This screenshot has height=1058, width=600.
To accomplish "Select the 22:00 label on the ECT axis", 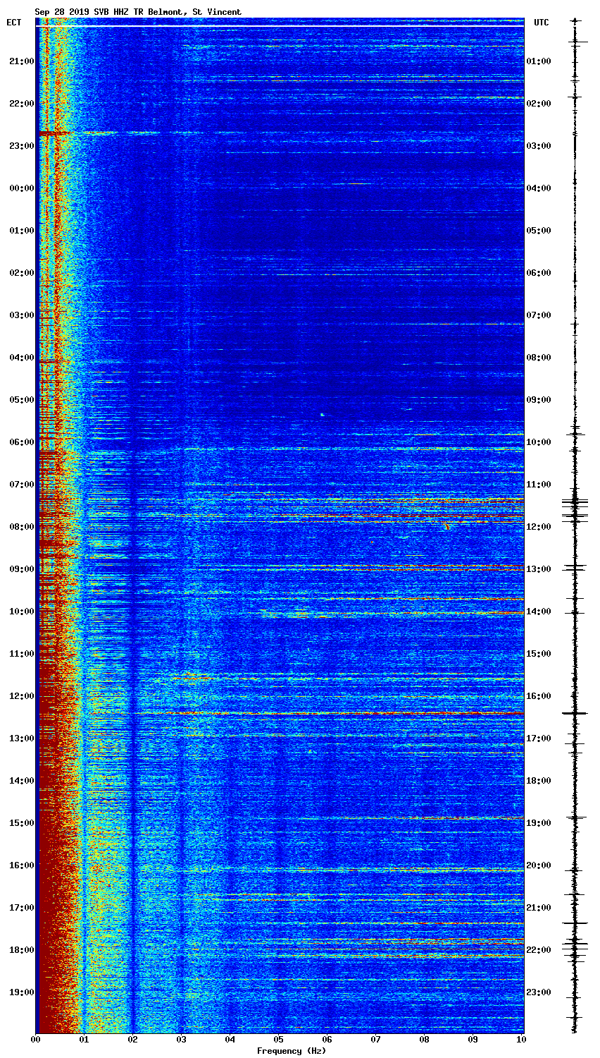I will point(20,104).
